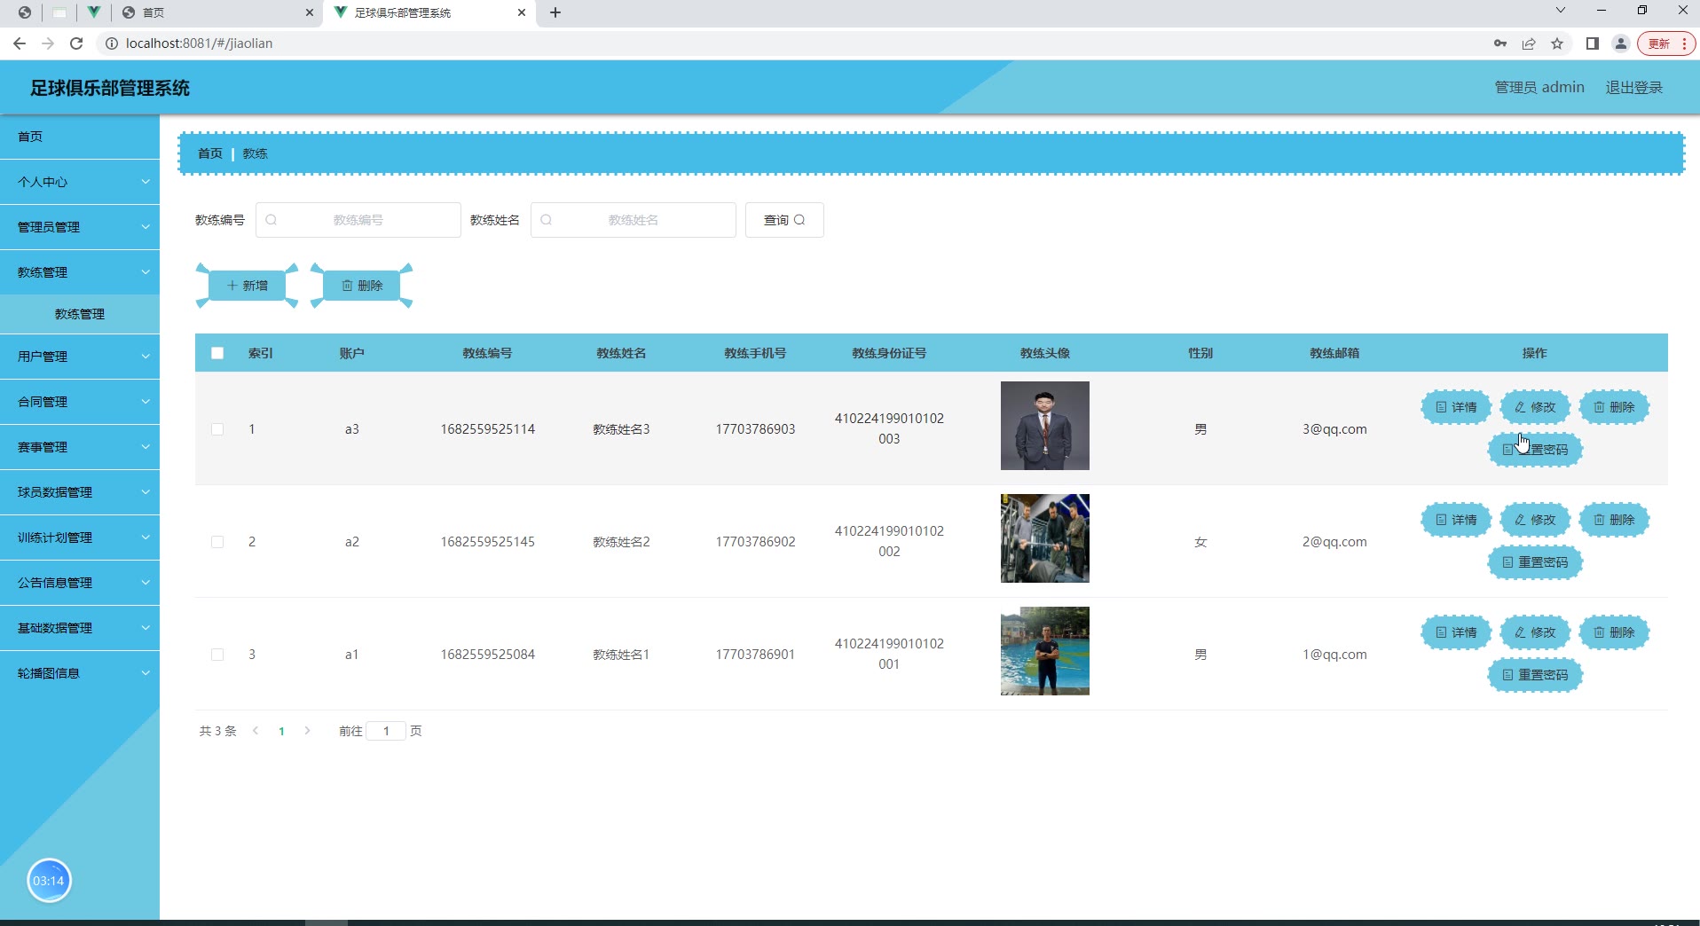Expand 管理员管理 sidebar menu
The image size is (1700, 926).
tap(80, 227)
